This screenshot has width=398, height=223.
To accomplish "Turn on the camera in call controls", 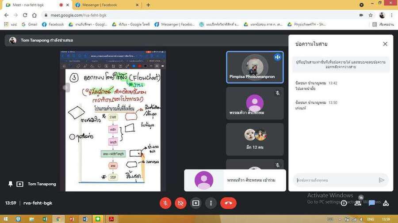I will (180, 203).
